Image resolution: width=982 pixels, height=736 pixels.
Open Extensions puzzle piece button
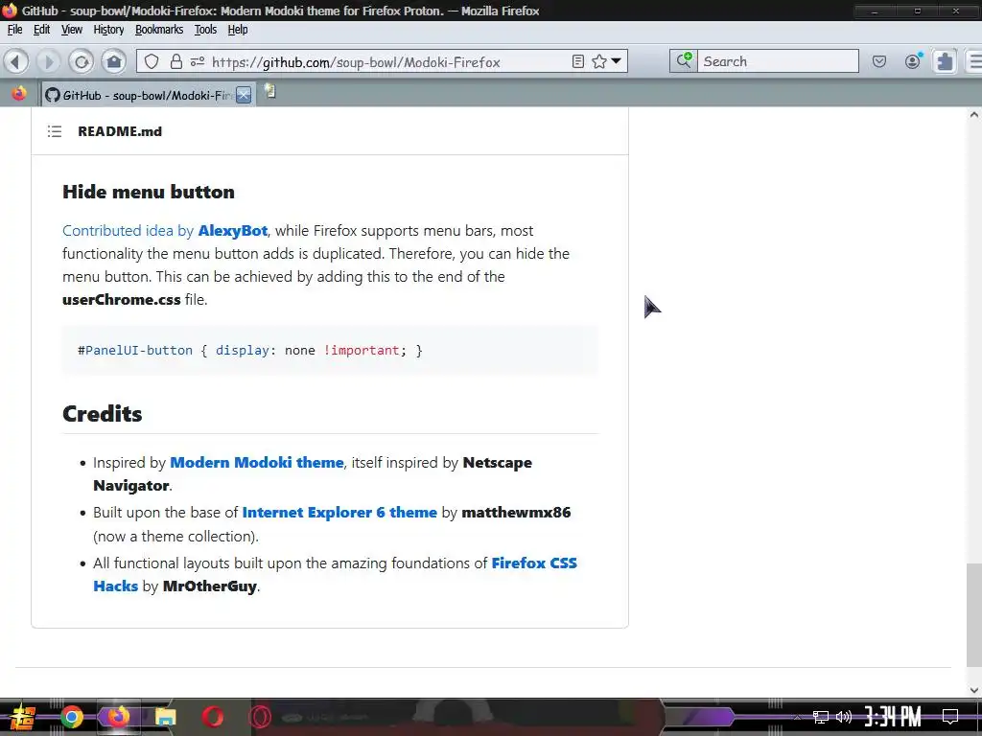(945, 61)
